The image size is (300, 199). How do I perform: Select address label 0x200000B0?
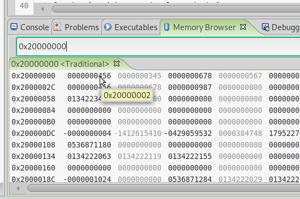33,122
